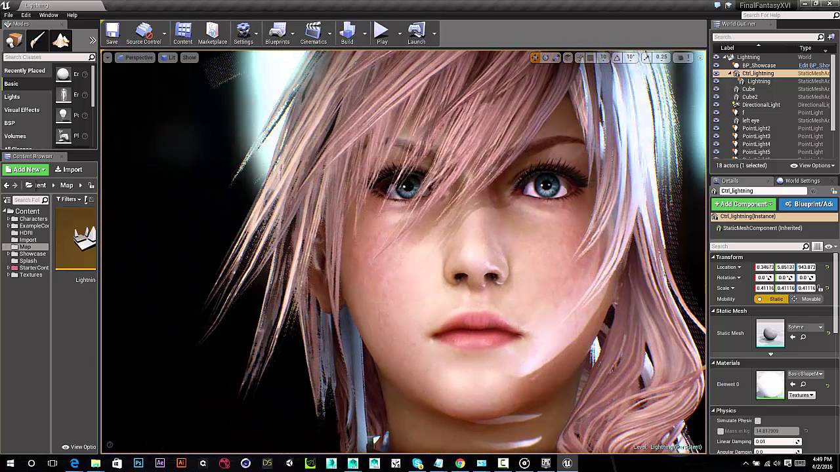Set Mobility to Static
840x472 pixels.
(771, 299)
